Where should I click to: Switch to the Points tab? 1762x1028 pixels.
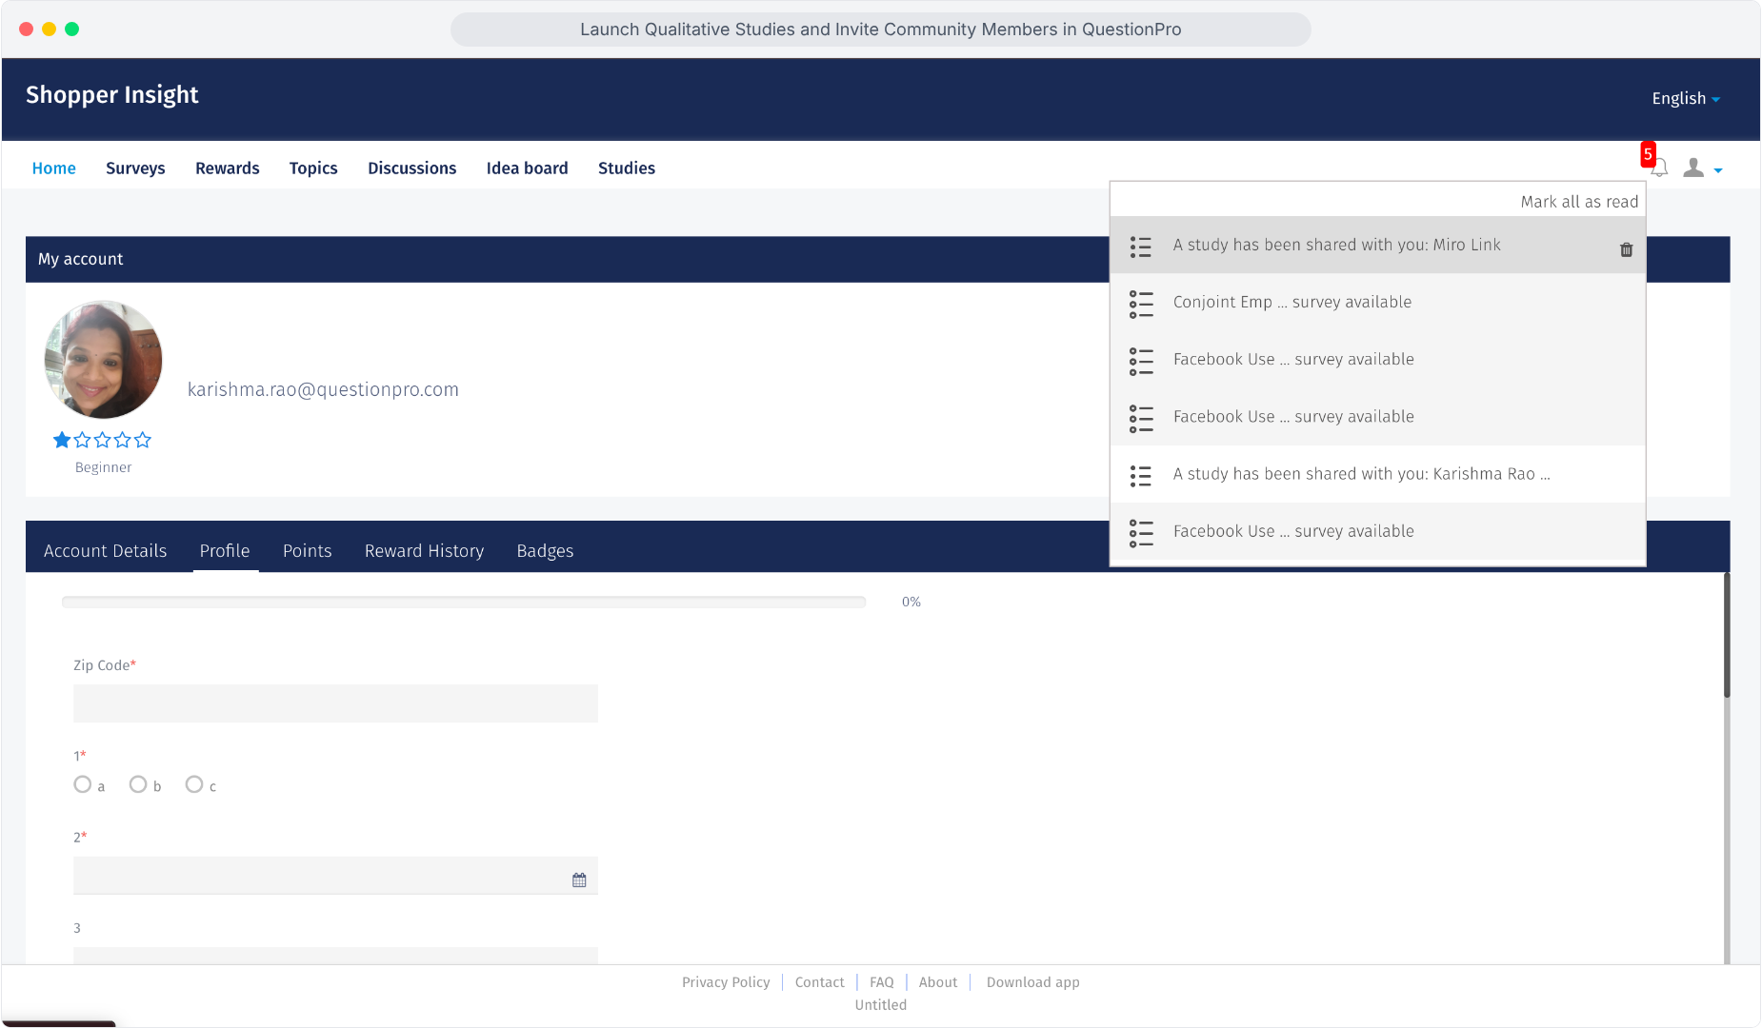pos(308,551)
